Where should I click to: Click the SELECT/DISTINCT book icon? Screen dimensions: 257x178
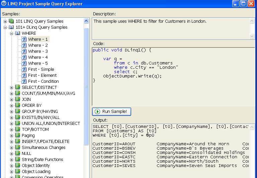click(x=17, y=87)
